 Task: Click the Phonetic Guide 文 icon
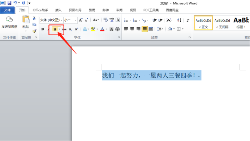pyautogui.click(x=112, y=20)
